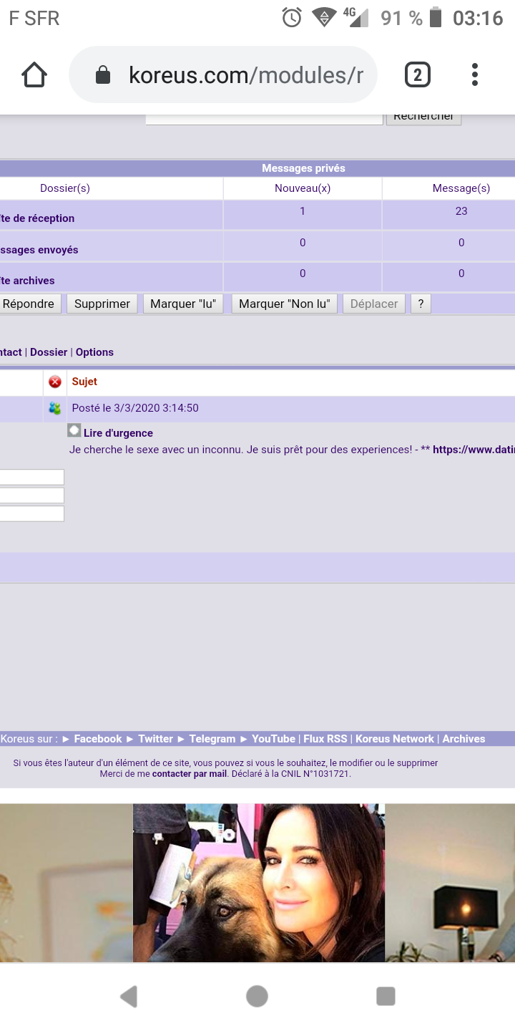Click the Supprimer button

click(102, 304)
